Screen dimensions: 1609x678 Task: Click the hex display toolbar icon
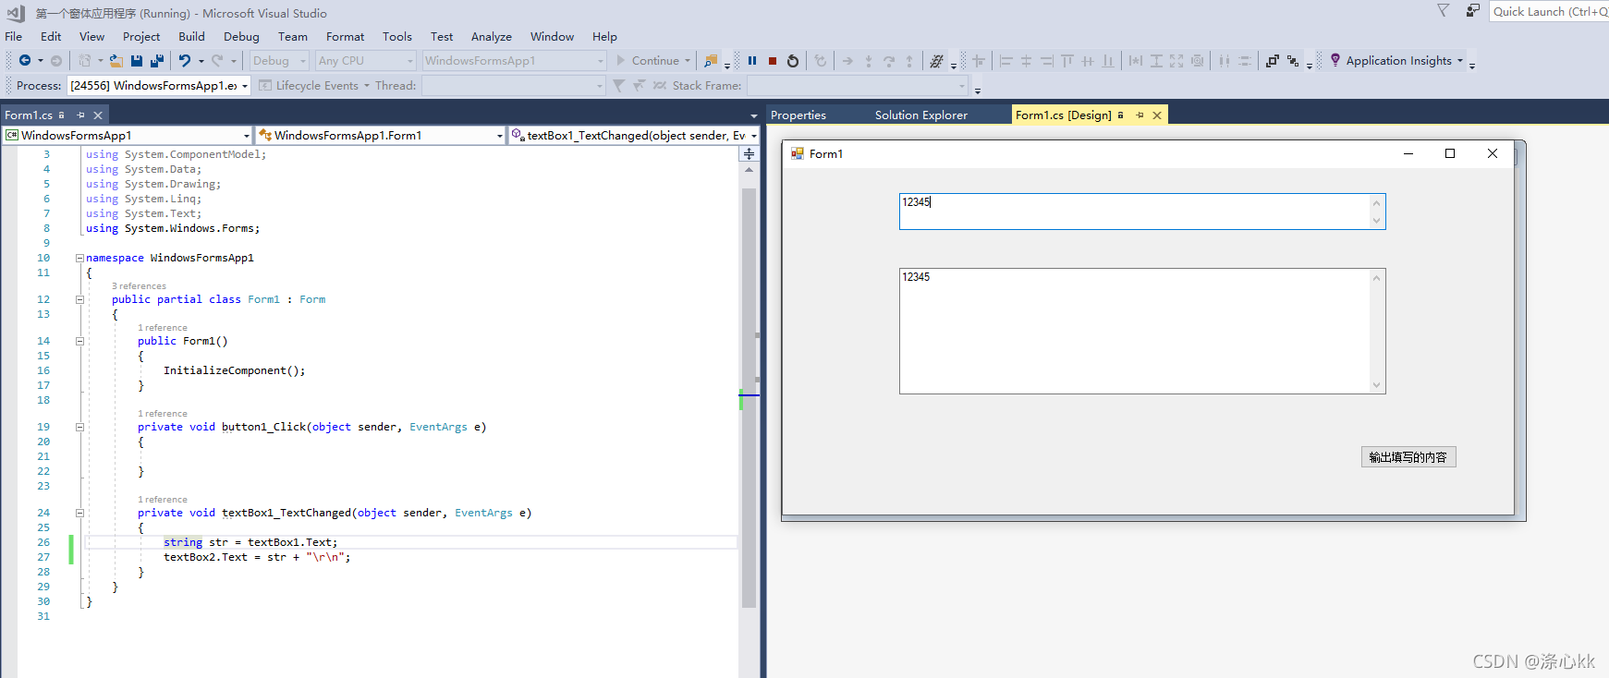pyautogui.click(x=936, y=61)
